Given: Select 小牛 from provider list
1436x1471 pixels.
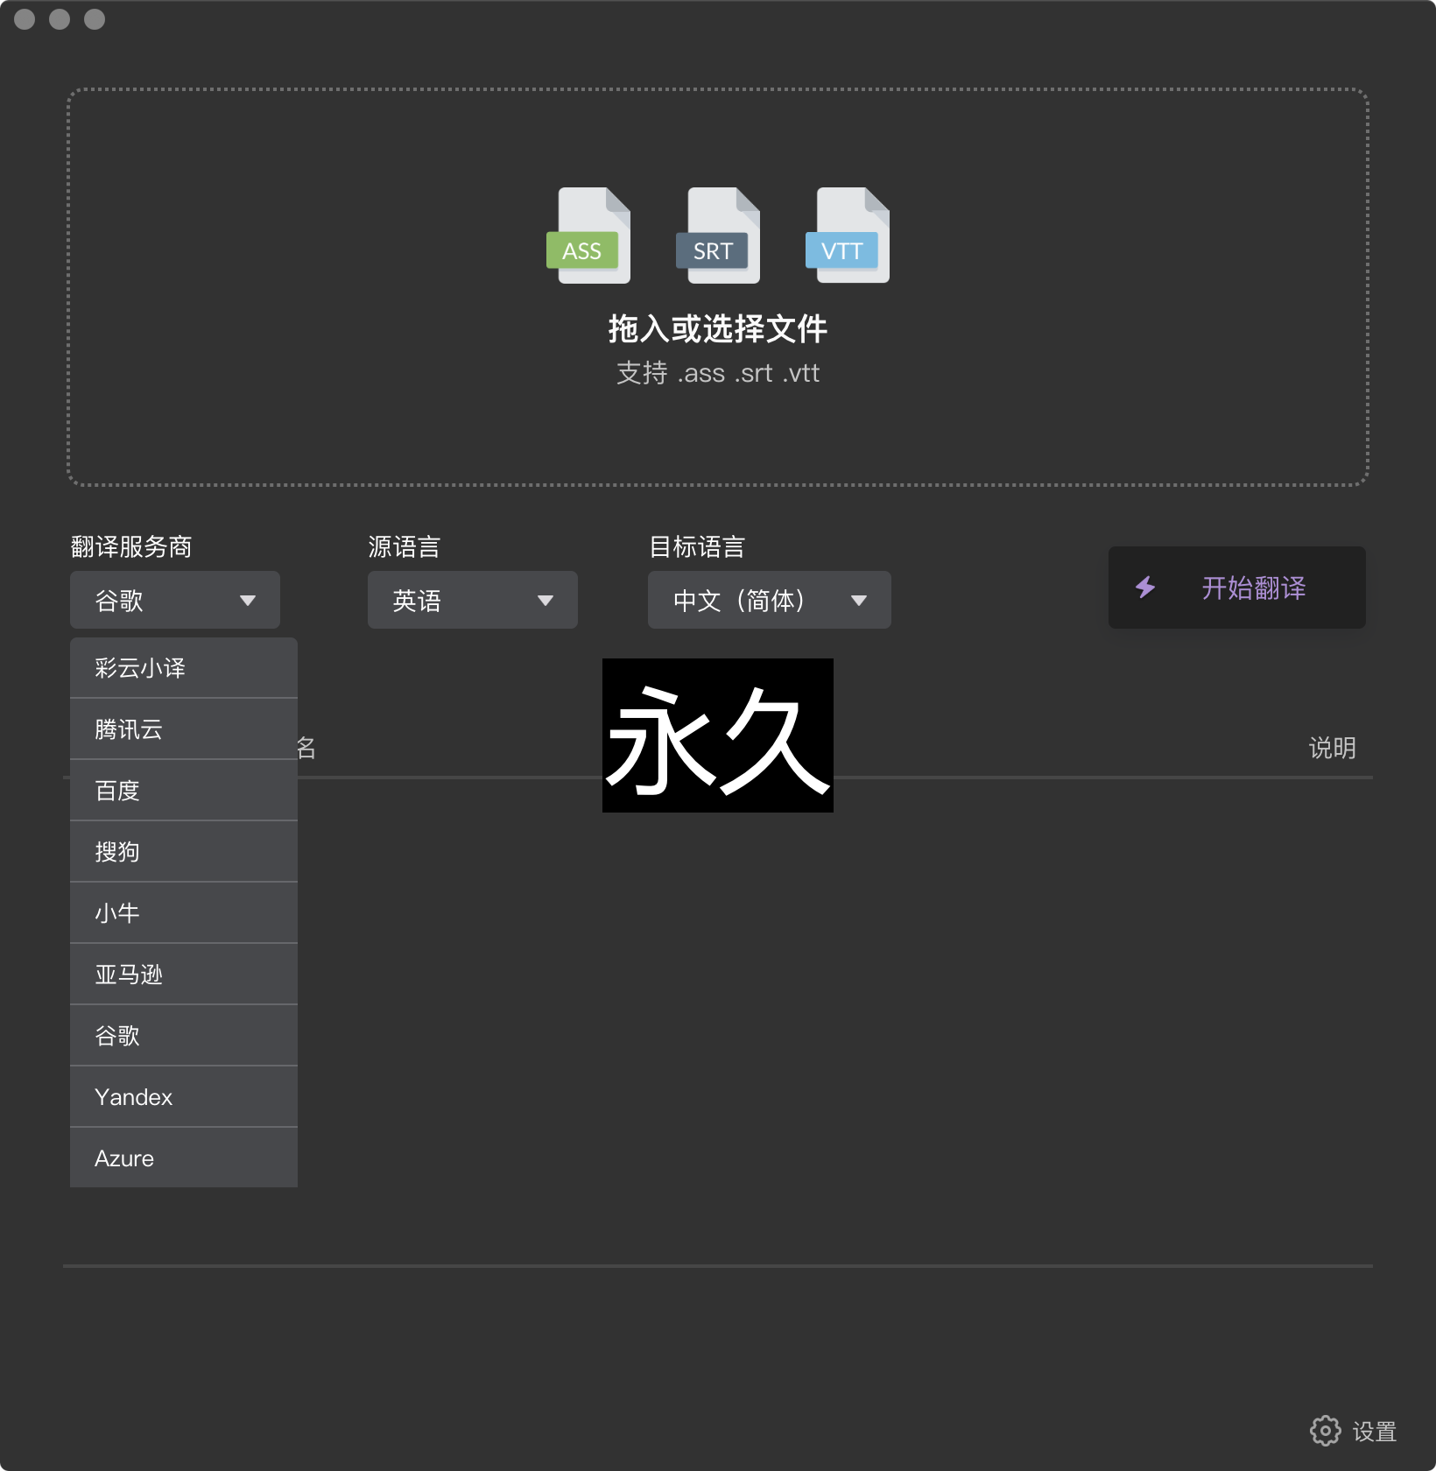Looking at the screenshot, I should tap(184, 913).
